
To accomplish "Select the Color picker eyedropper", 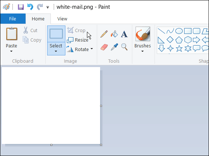I will coord(114,47).
